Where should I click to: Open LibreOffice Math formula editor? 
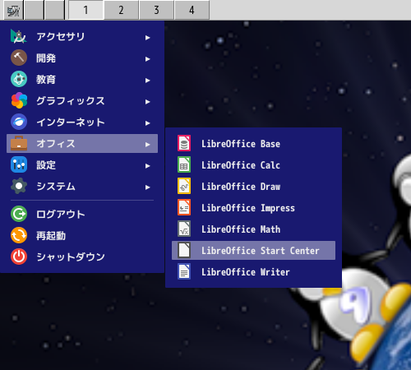pos(253,229)
